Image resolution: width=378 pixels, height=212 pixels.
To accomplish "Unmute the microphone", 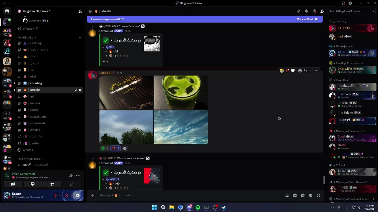I will pos(55,195).
